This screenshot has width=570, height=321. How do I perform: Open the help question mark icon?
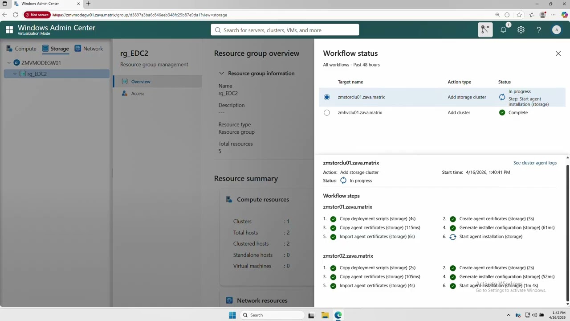(x=539, y=30)
